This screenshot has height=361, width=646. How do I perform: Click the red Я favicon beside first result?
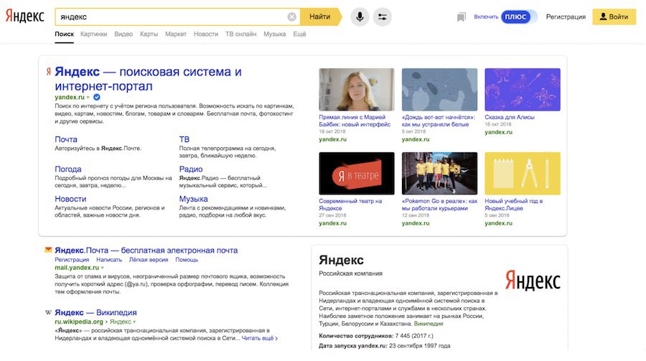click(48, 72)
